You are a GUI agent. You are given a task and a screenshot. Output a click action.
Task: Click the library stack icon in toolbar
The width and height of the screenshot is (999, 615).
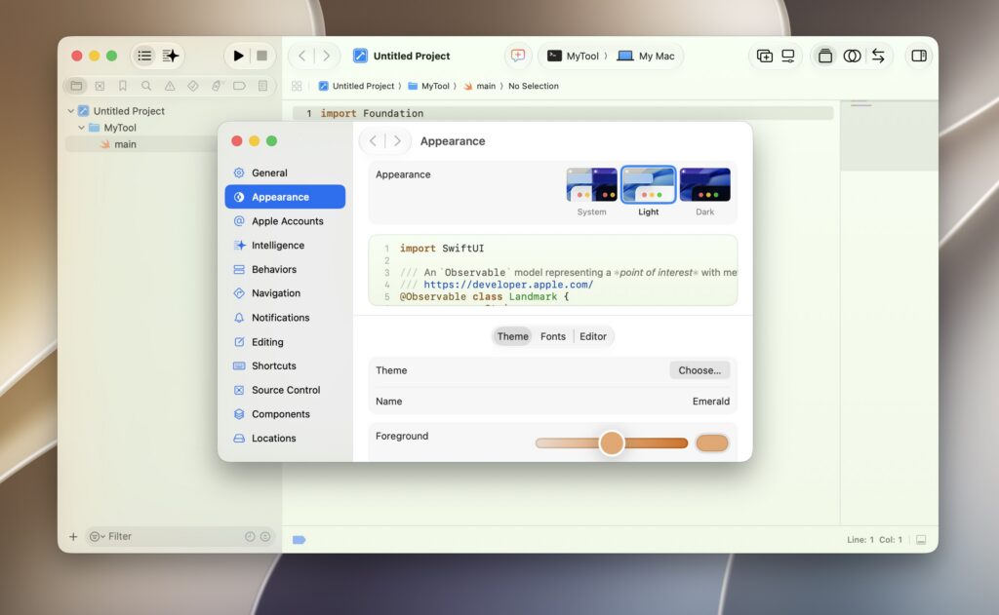coord(825,56)
